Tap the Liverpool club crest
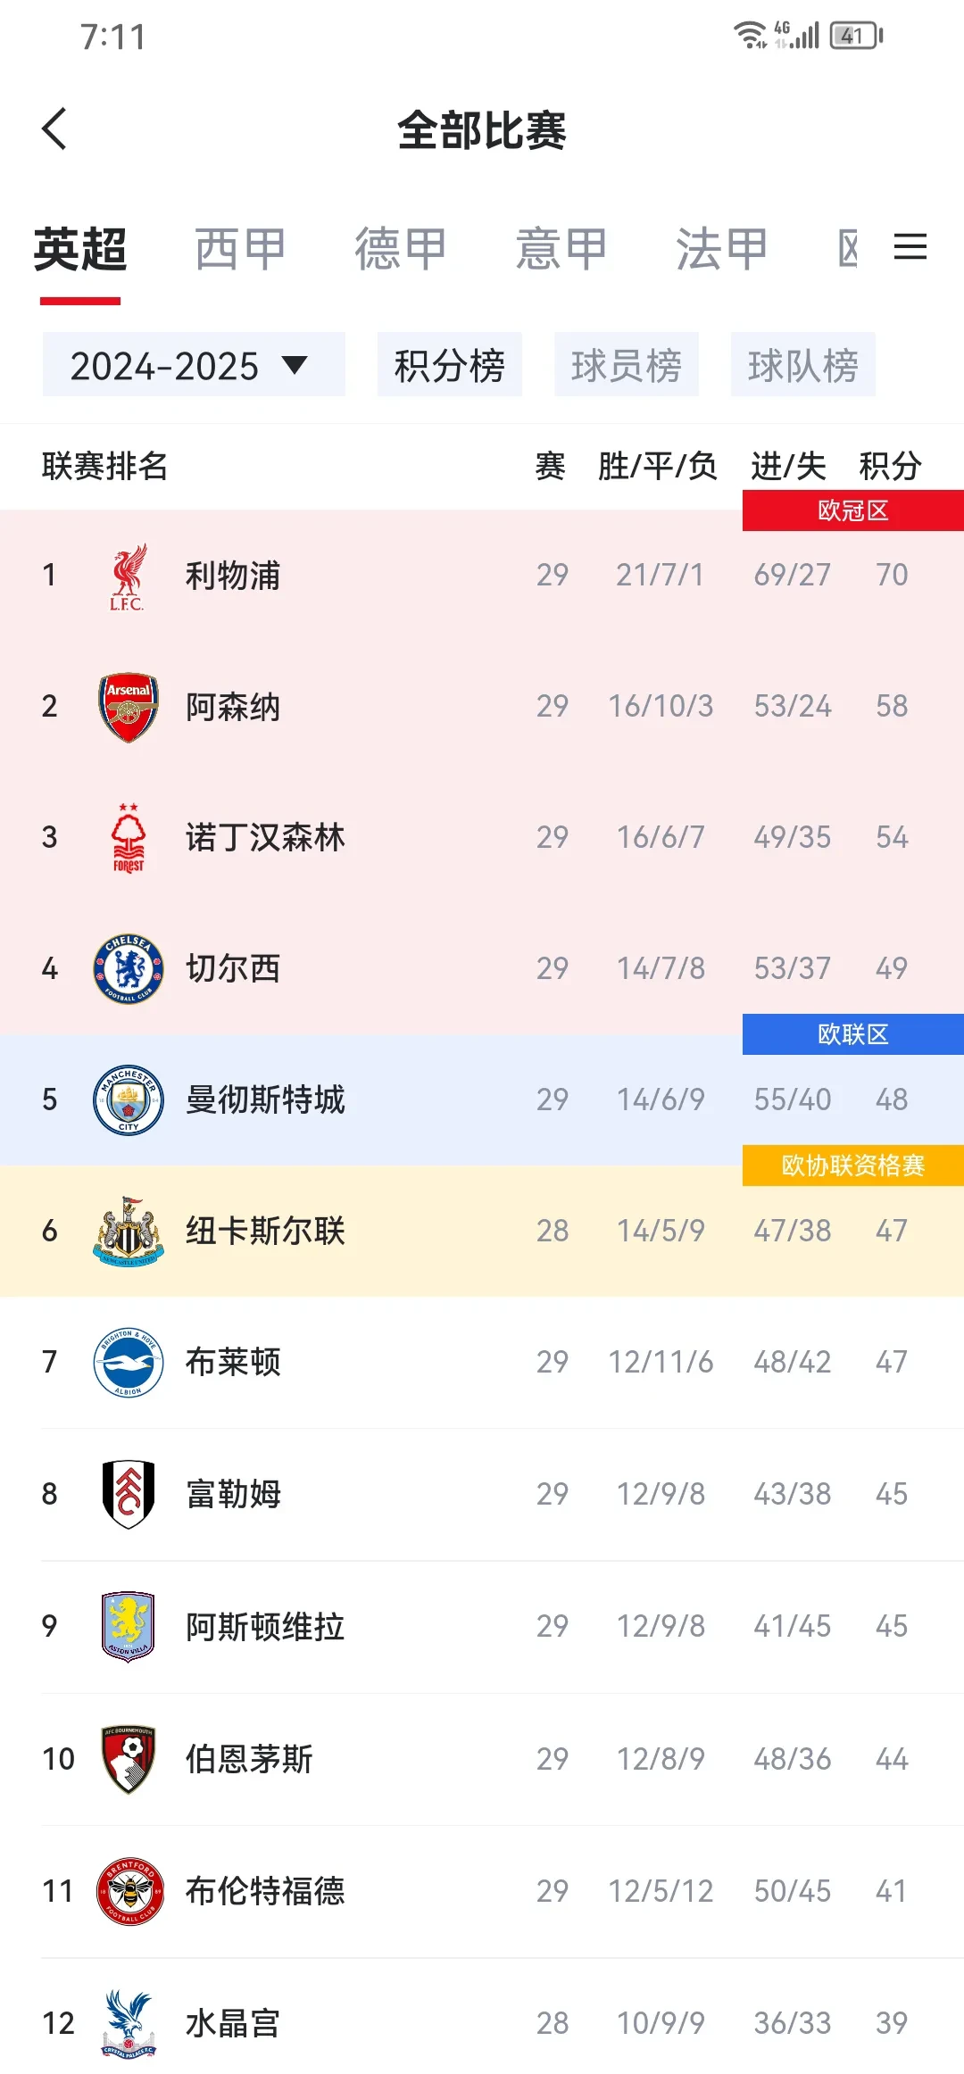The width and height of the screenshot is (964, 2074). pos(128,577)
